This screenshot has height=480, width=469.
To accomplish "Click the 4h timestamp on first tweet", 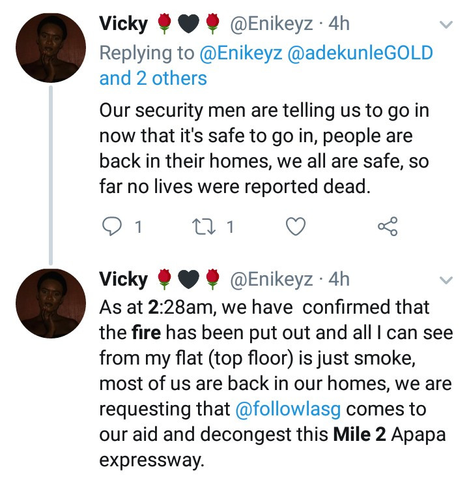I will [339, 24].
